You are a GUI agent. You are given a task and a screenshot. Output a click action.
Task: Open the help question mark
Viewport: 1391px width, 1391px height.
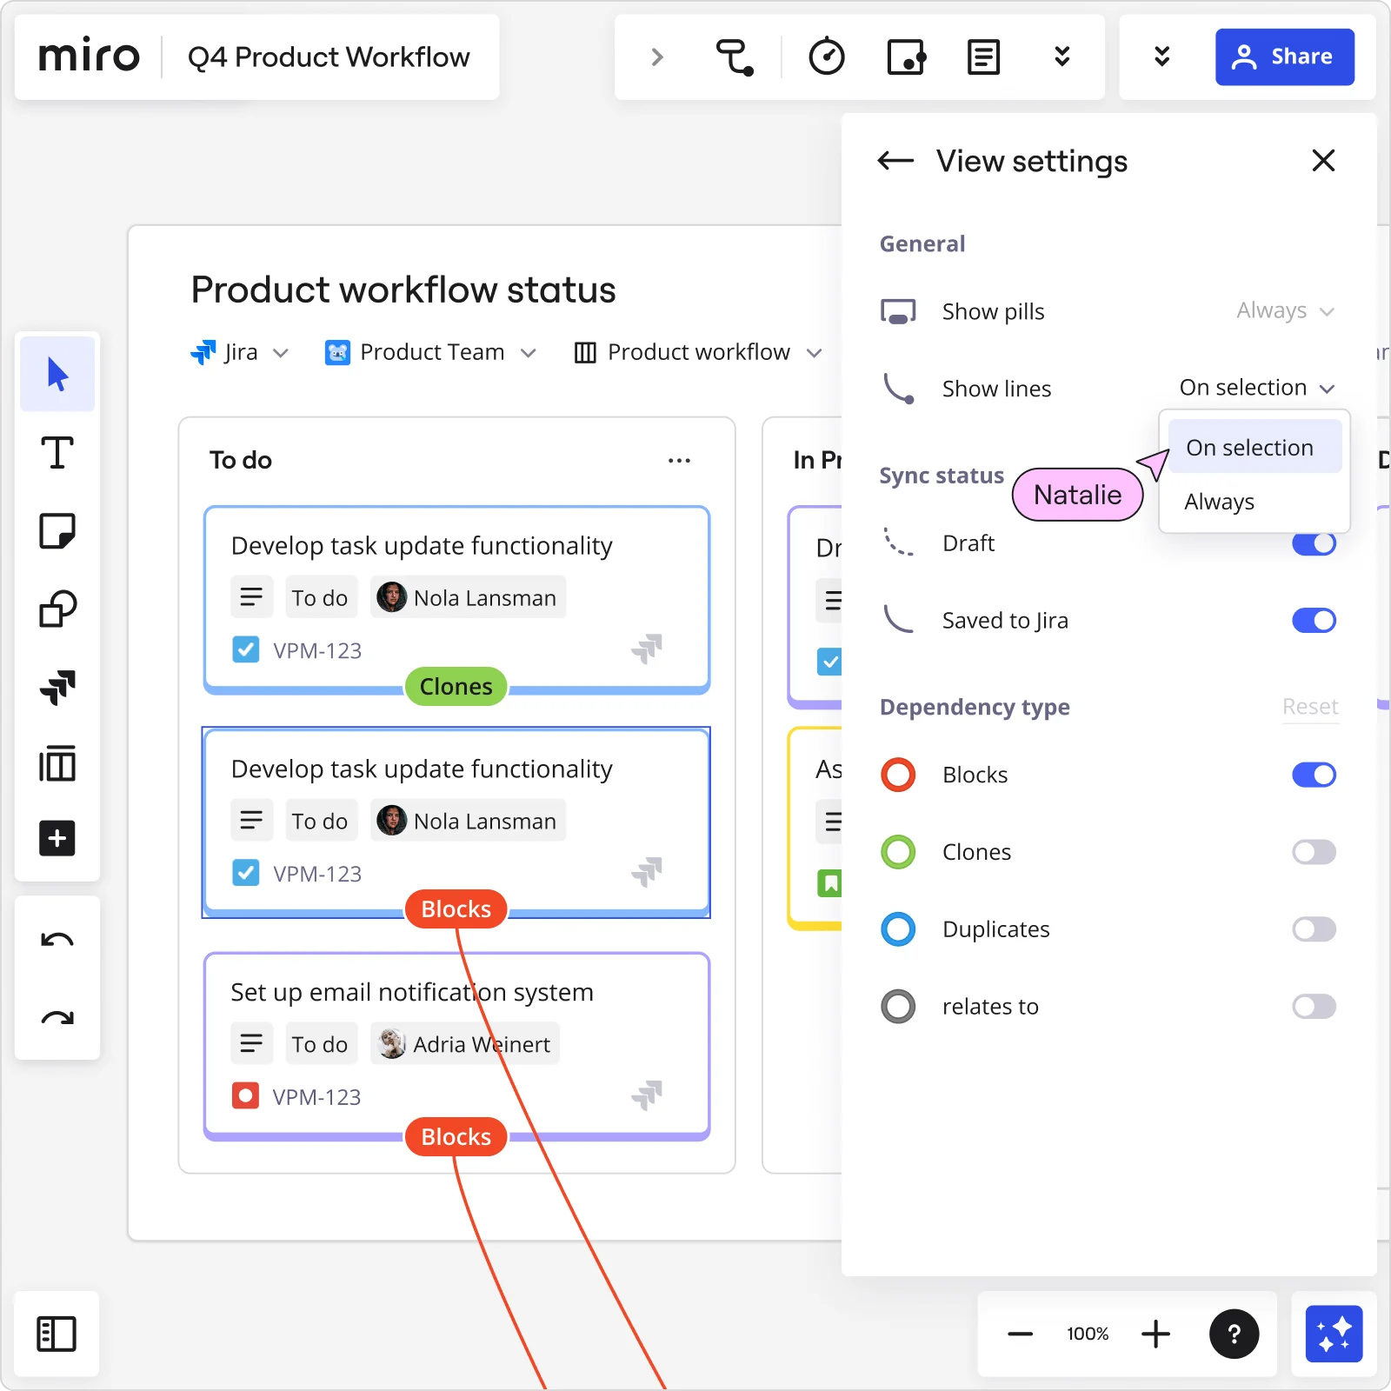coord(1234,1334)
